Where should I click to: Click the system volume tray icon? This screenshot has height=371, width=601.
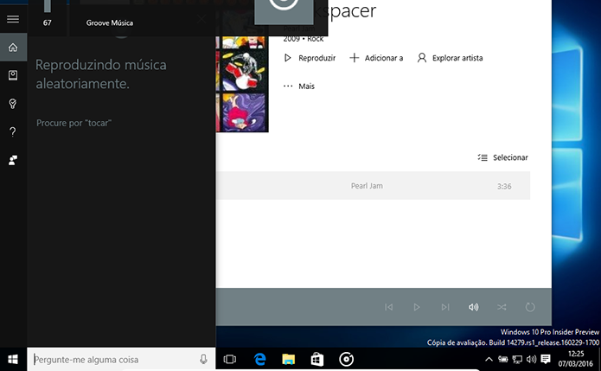point(531,359)
